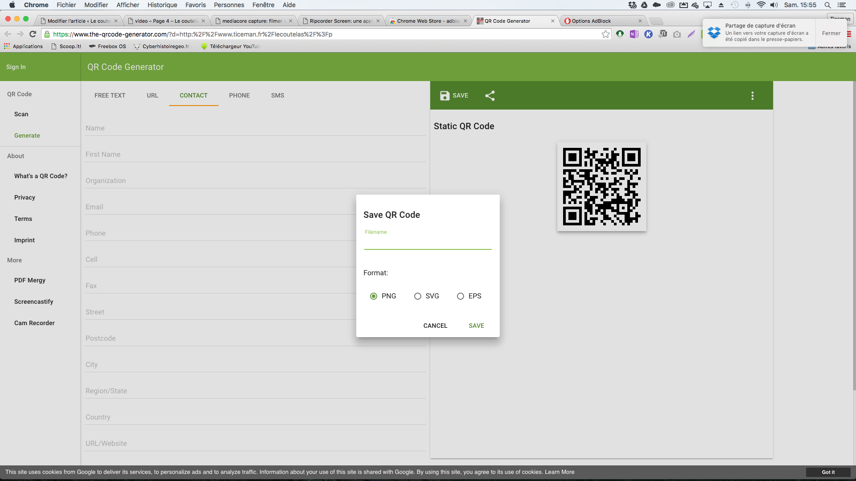Click the Dropbox icon in the notification
Screen dimensions: 856x481
pyautogui.click(x=714, y=33)
